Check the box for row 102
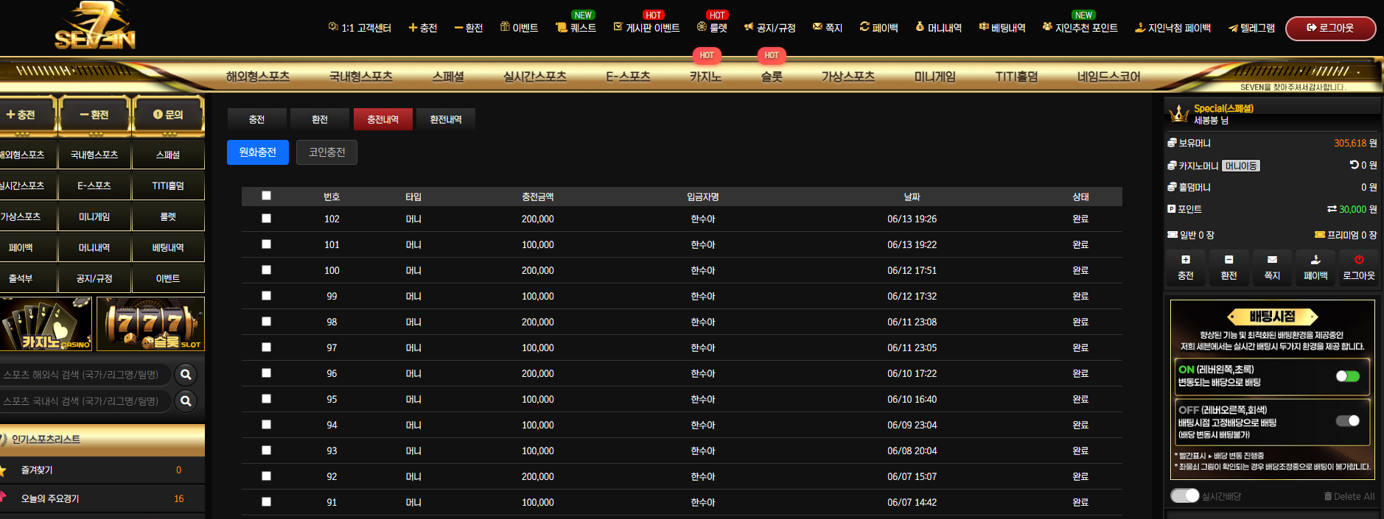The image size is (1384, 519). pos(266,219)
